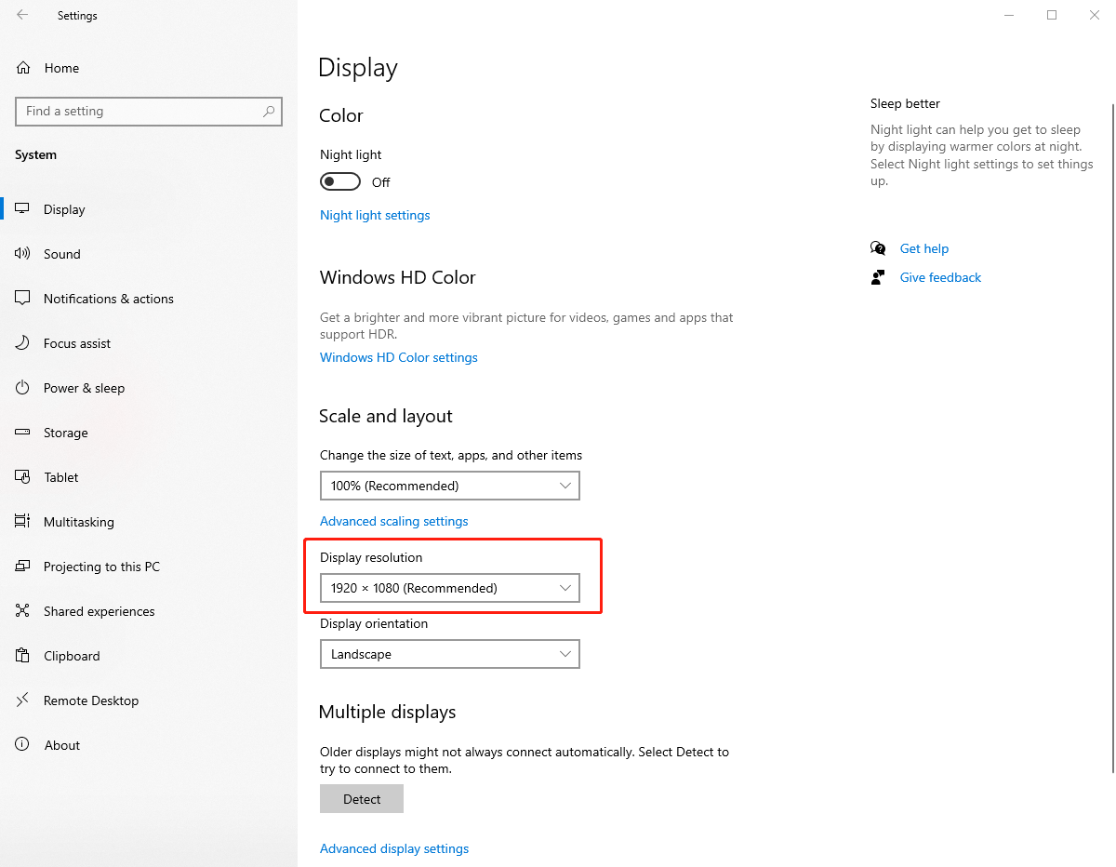1116x867 pixels.
Task: Open Advanced display settings link
Action: coord(394,848)
